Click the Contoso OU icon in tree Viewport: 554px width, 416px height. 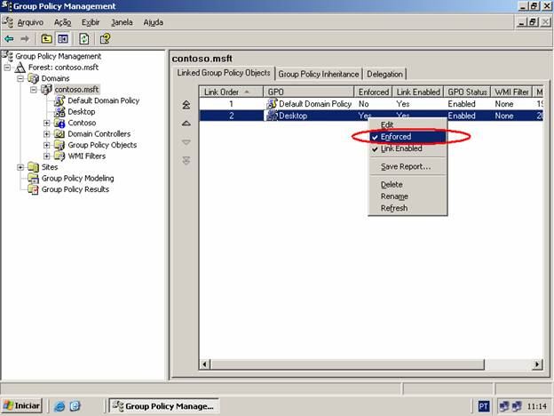click(59, 123)
